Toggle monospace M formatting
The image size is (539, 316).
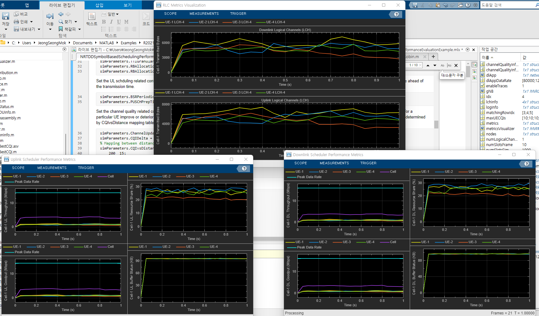point(126,22)
